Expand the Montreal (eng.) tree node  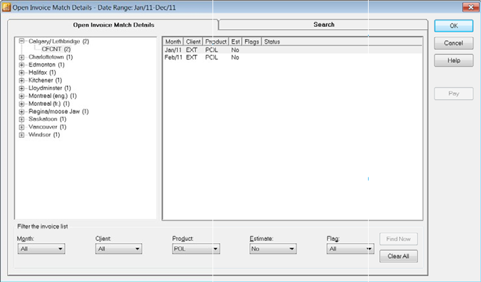click(x=22, y=96)
